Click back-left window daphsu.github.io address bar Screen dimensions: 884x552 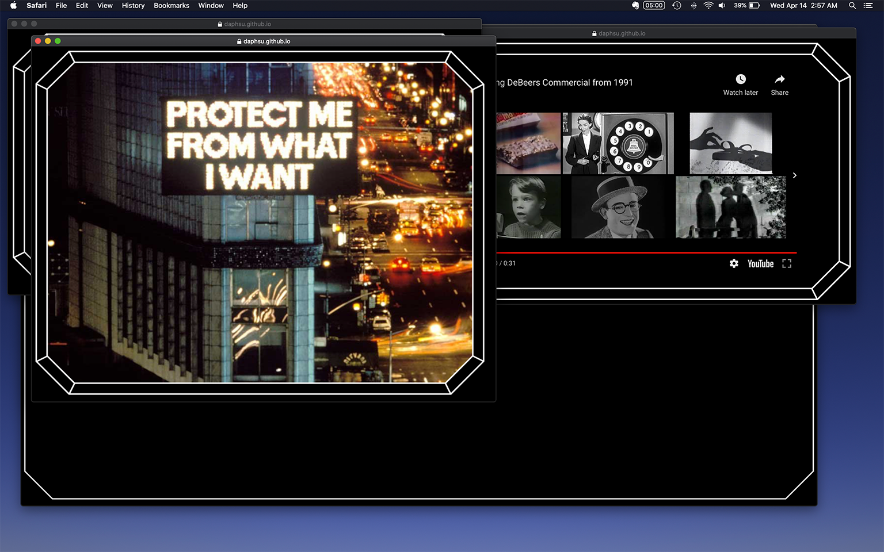(245, 24)
